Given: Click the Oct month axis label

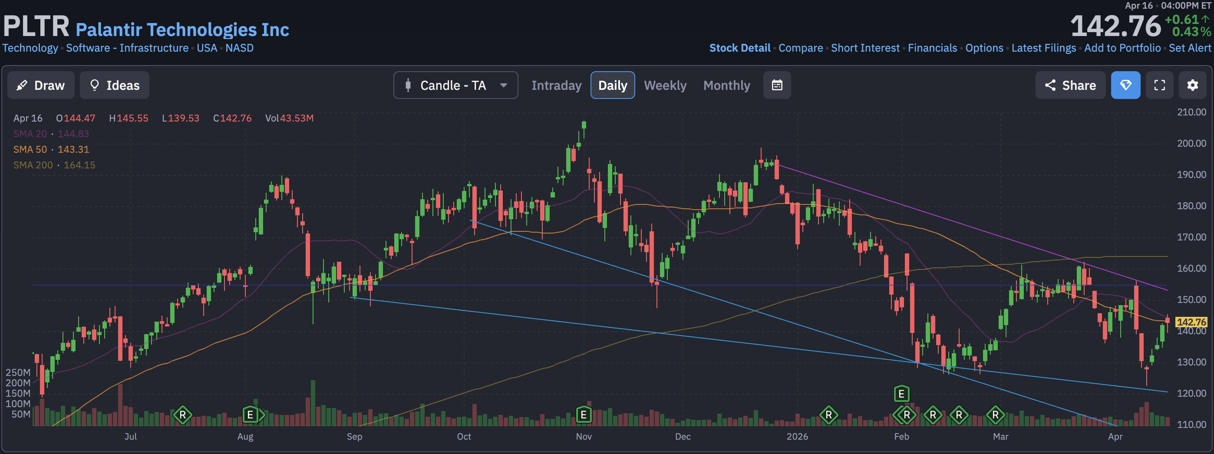Looking at the screenshot, I should [464, 437].
